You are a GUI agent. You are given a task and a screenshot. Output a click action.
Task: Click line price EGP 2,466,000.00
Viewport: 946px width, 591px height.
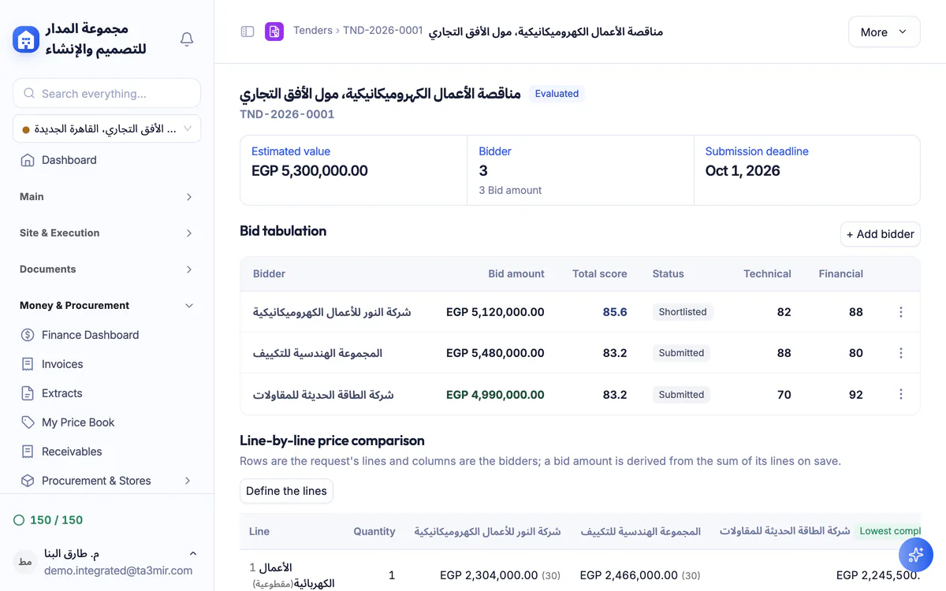pos(629,575)
